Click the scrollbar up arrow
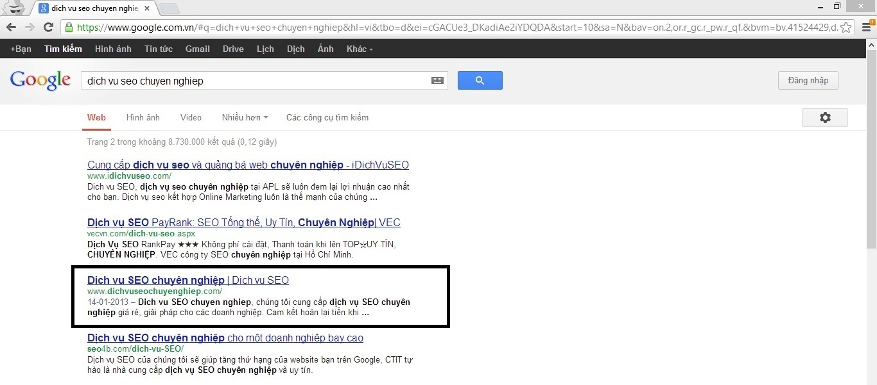The image size is (877, 385). [871, 44]
